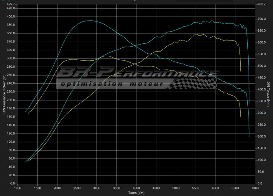Click the 0.0 label on left axis
The width and height of the screenshot is (273, 196).
click(x=12, y=183)
